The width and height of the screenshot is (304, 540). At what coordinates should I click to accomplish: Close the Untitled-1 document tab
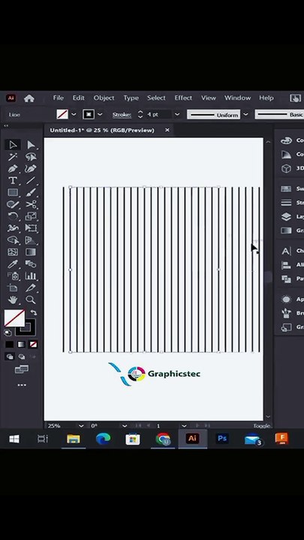tap(167, 130)
